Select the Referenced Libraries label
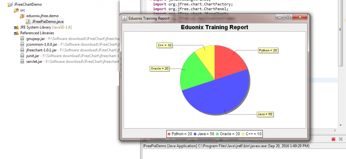This screenshot has height=159, width=346. tap(37, 33)
